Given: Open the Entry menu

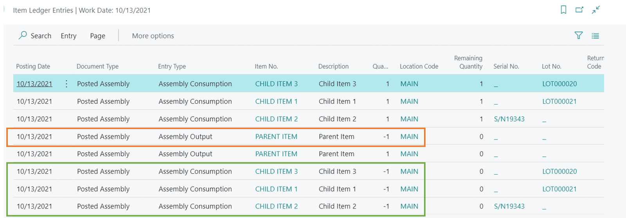Looking at the screenshot, I should click(68, 36).
